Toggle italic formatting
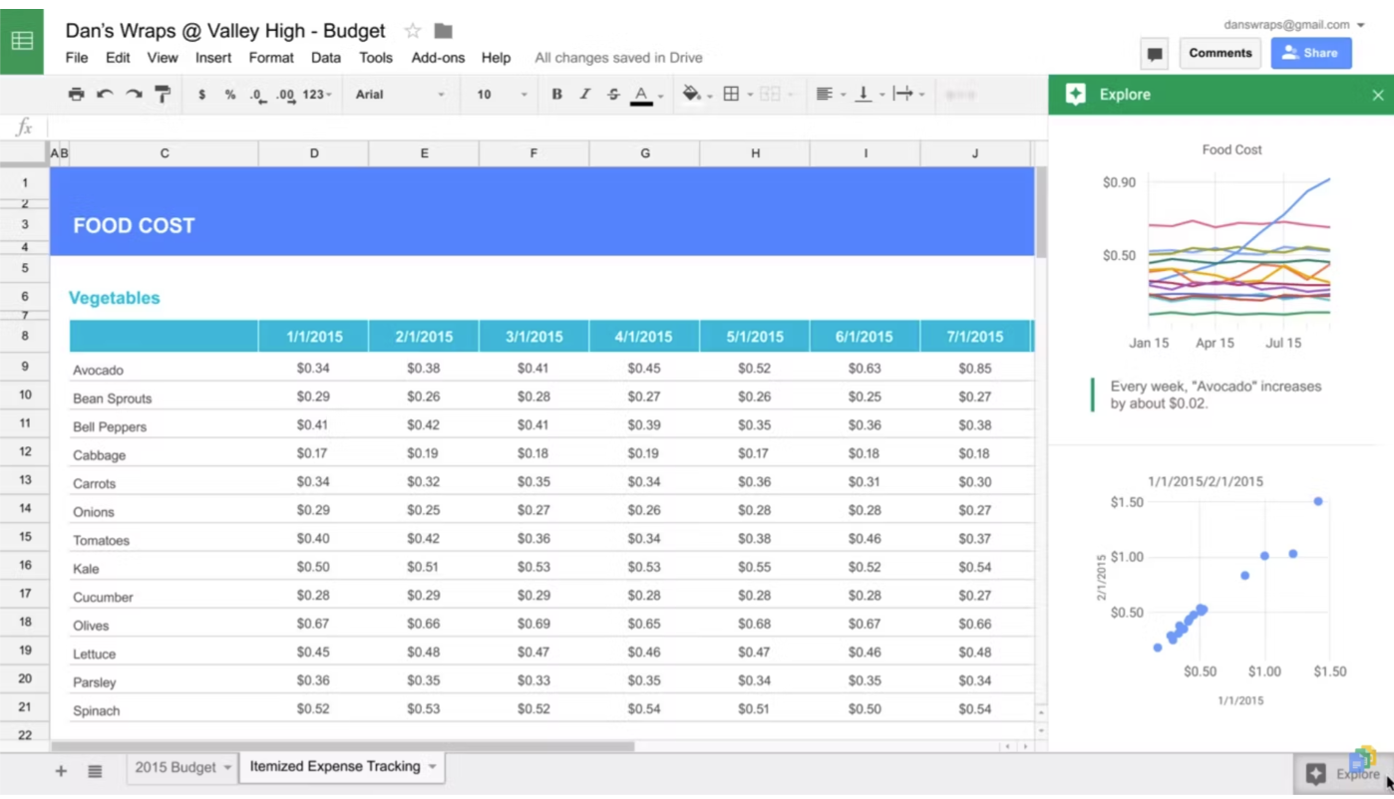The height and width of the screenshot is (799, 1394). click(x=585, y=94)
